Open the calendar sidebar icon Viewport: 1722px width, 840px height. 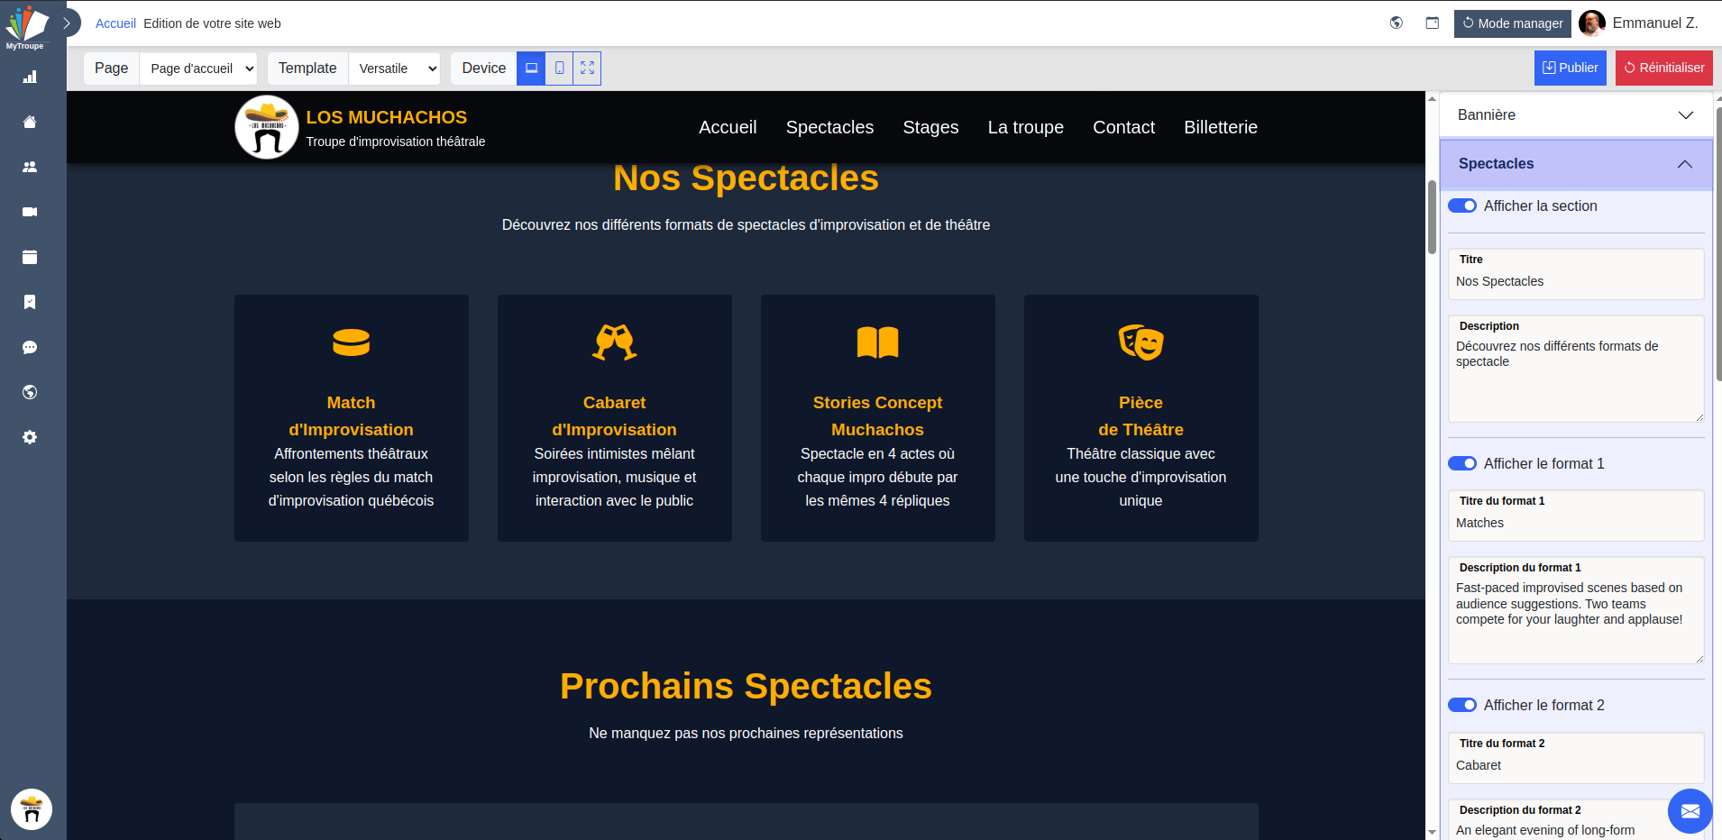30,257
